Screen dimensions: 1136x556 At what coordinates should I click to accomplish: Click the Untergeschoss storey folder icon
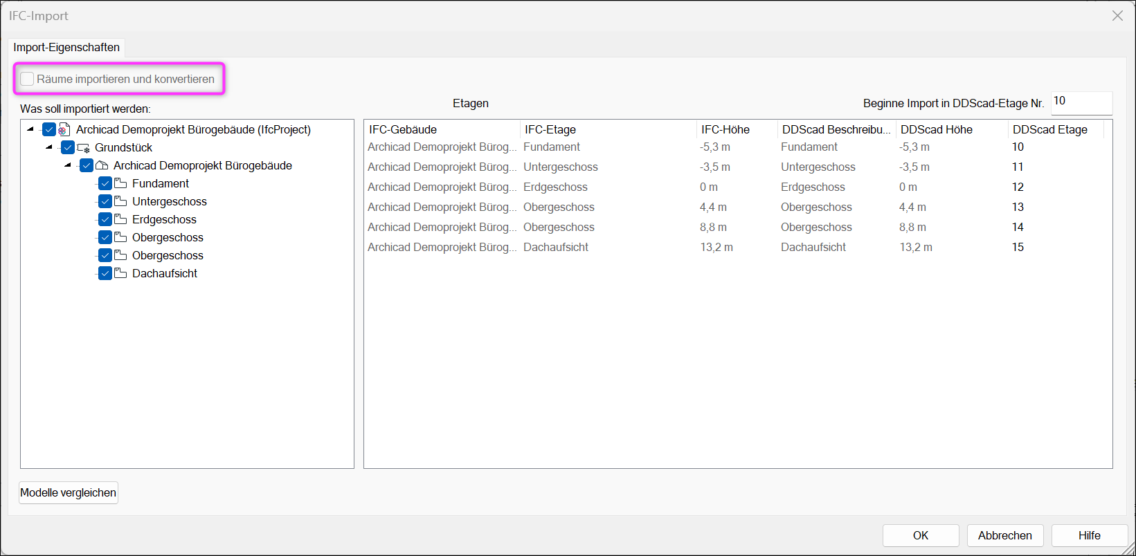pyautogui.click(x=120, y=201)
